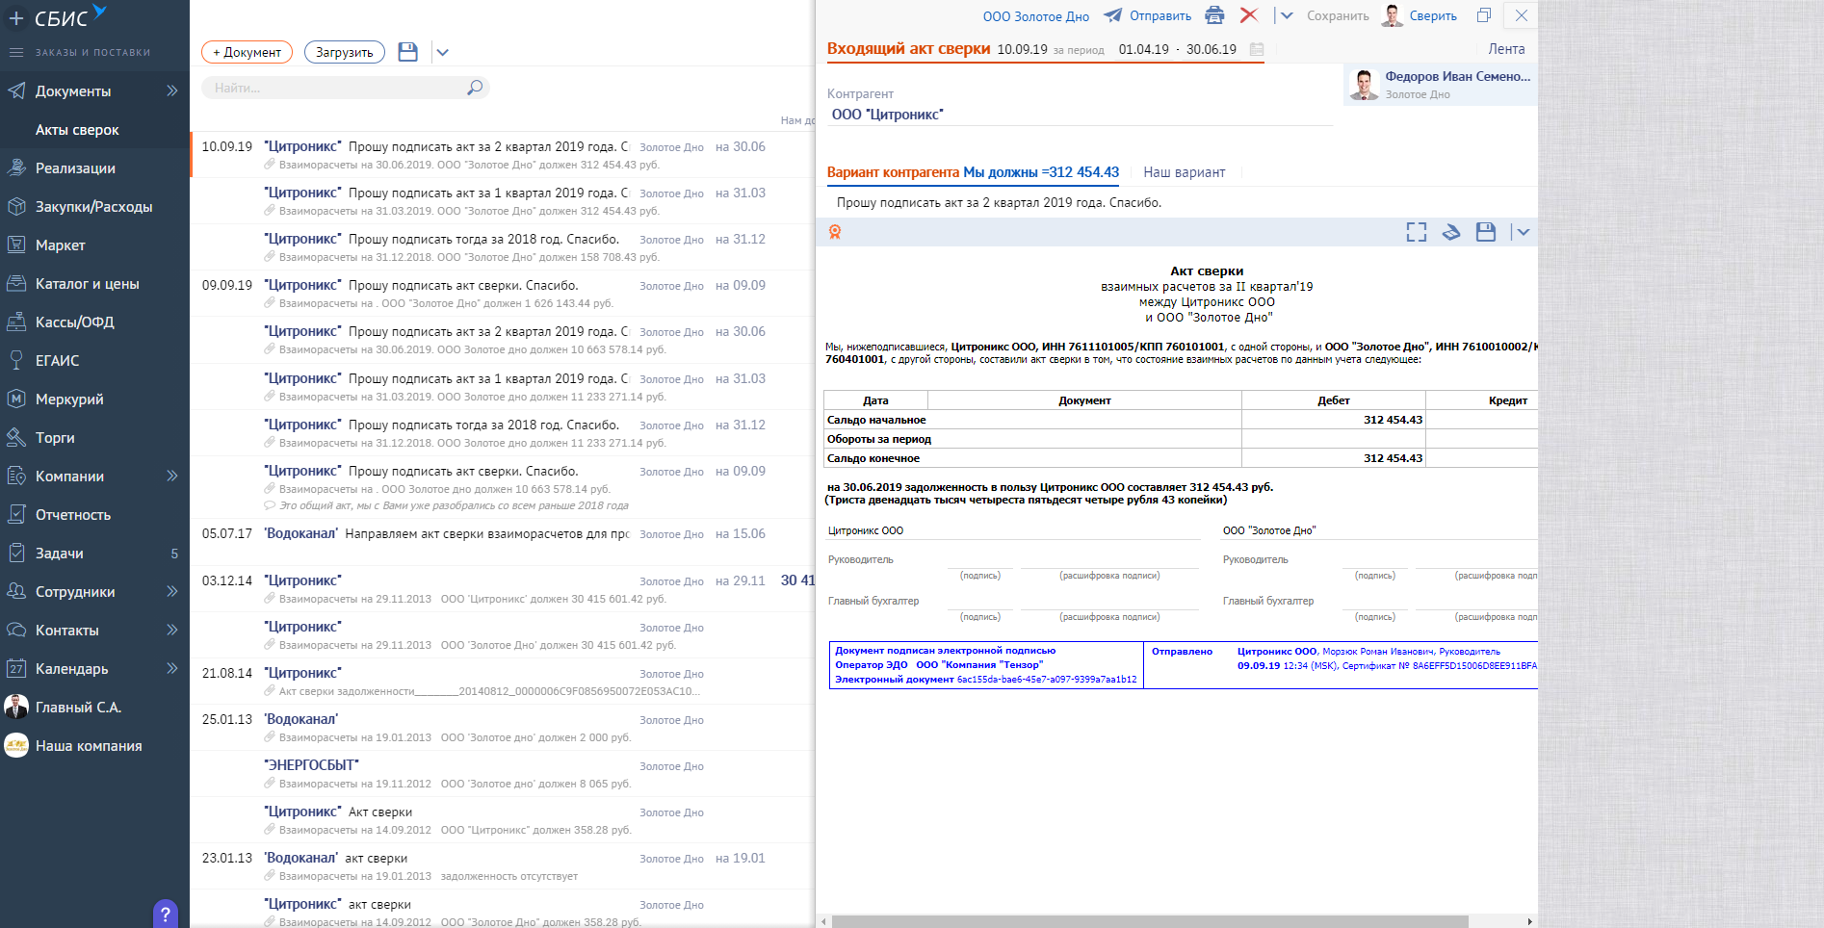Edit the period start date 01.04.19
Image resolution: width=1824 pixels, height=928 pixels.
1144,49
